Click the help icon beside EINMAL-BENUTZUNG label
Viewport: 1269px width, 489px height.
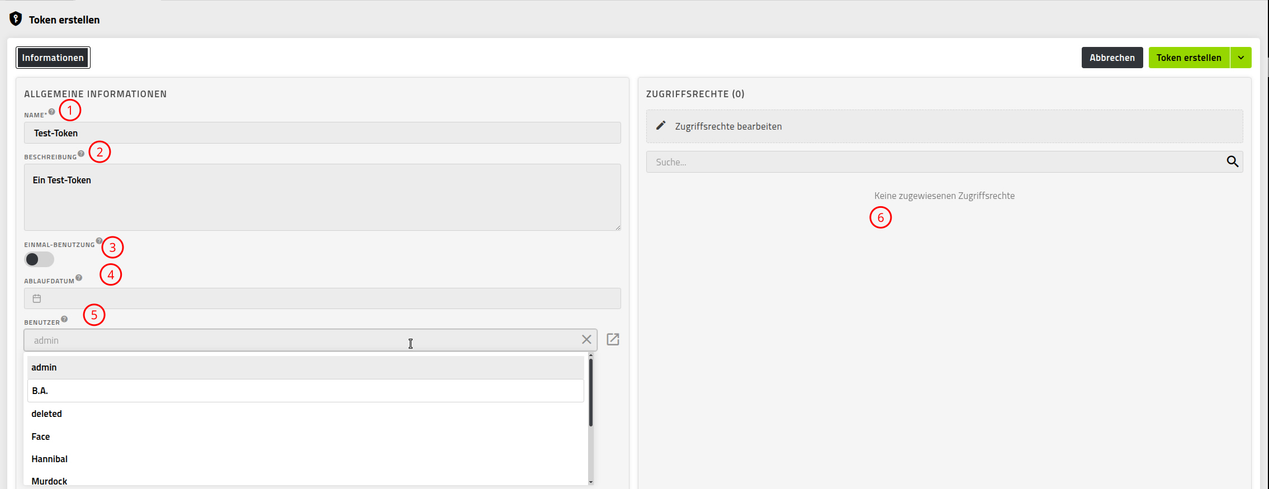pos(99,241)
